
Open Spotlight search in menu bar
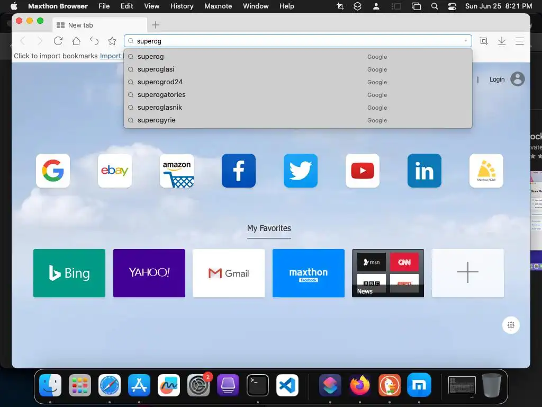pos(435,6)
